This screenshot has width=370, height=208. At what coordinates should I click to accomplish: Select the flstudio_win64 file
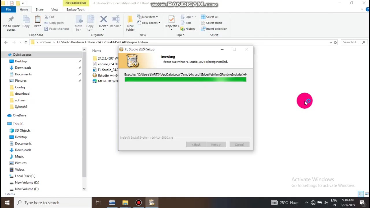pyautogui.click(x=105, y=75)
